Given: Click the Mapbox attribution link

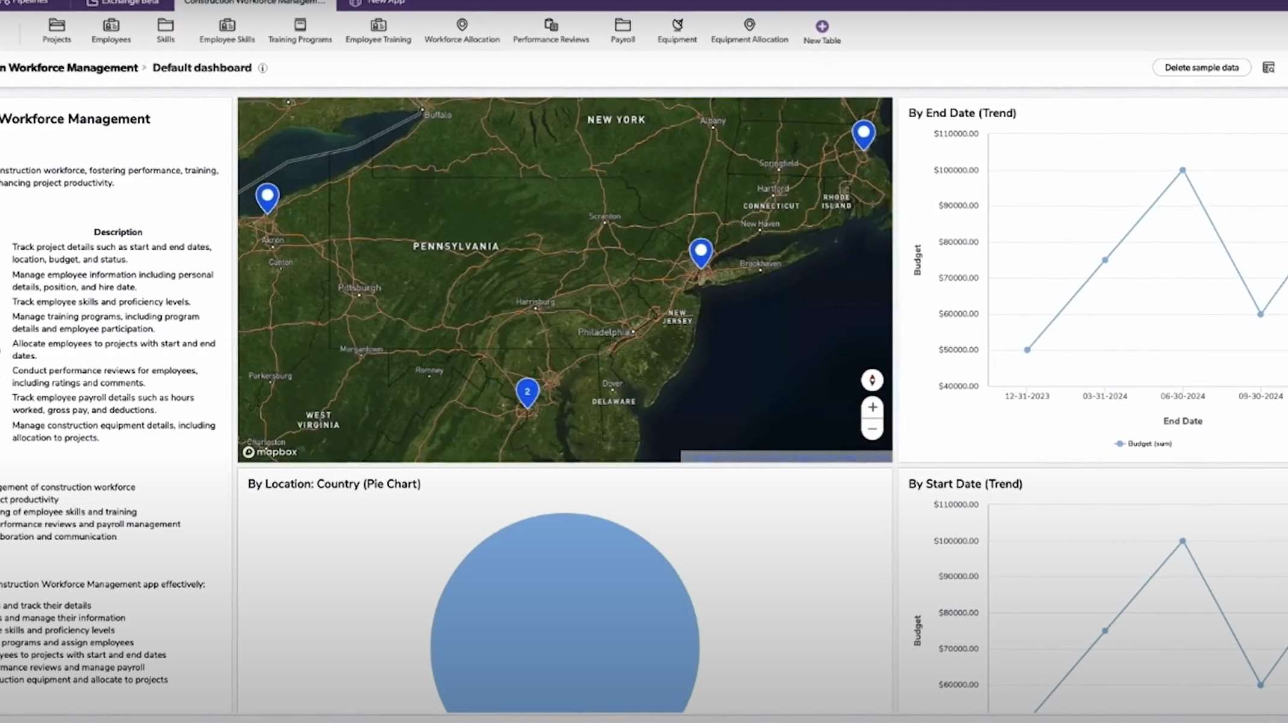Looking at the screenshot, I should click(x=270, y=452).
